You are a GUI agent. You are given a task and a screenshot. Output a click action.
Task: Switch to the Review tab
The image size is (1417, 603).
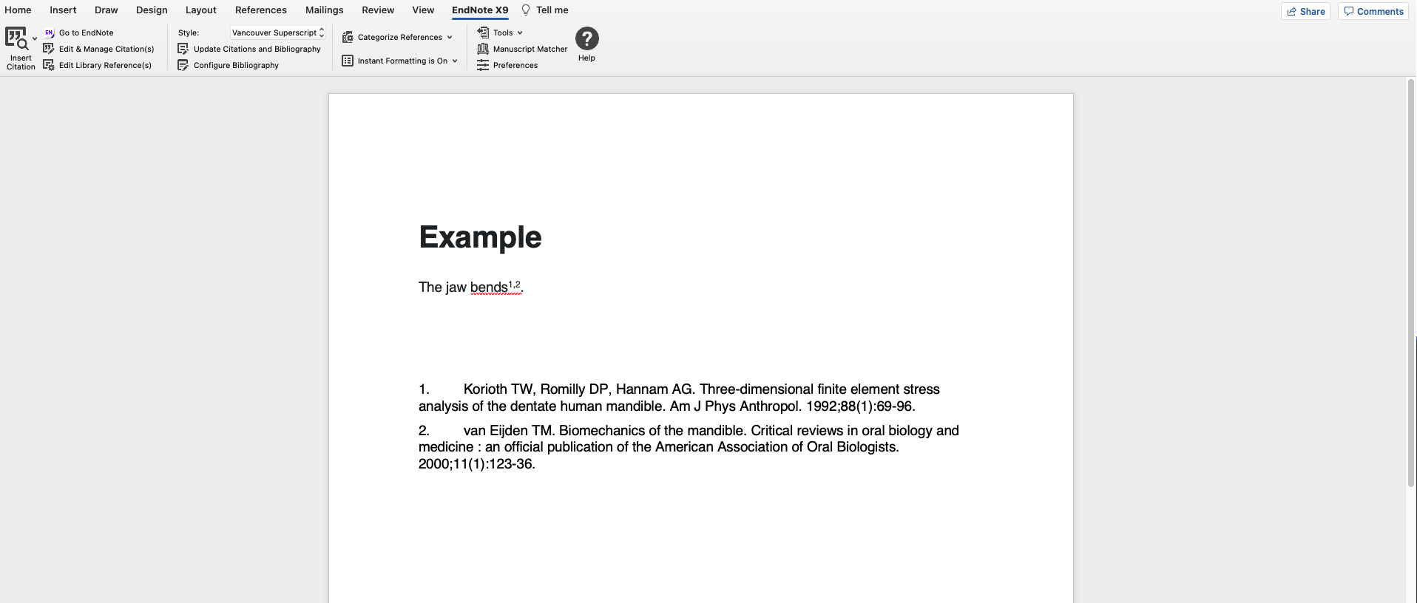click(378, 10)
